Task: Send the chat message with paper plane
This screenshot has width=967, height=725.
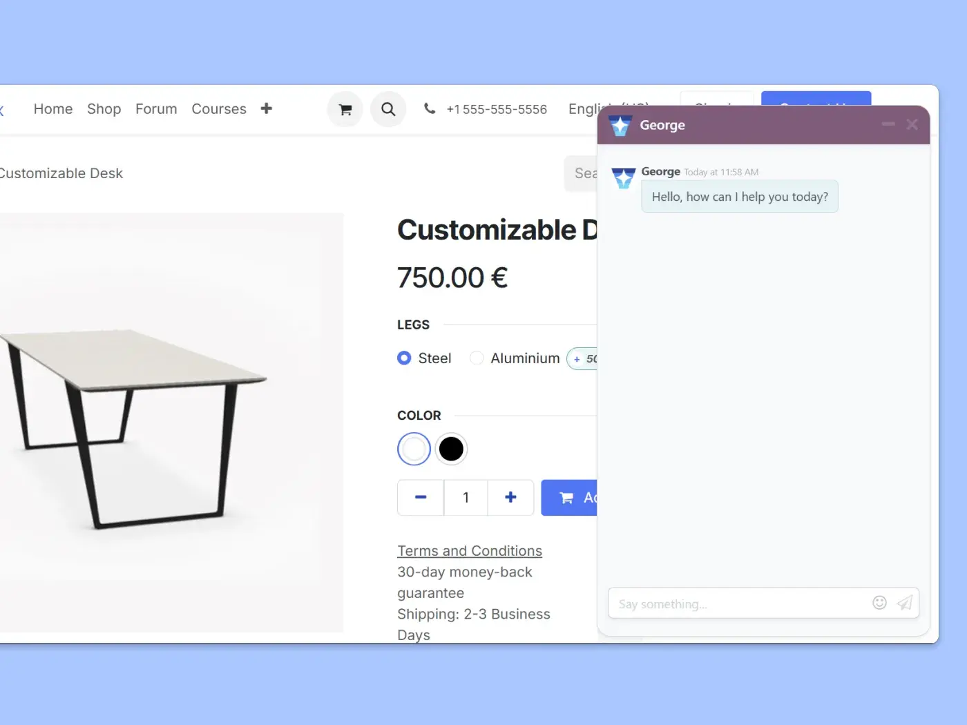Action: point(905,603)
